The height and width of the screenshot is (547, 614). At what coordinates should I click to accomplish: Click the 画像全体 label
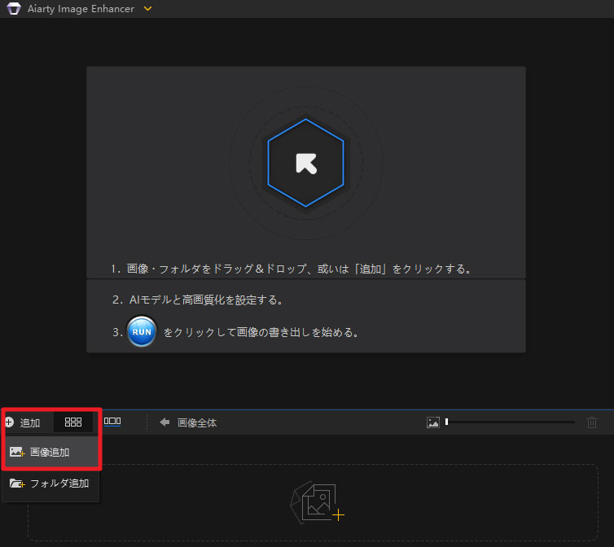click(197, 423)
